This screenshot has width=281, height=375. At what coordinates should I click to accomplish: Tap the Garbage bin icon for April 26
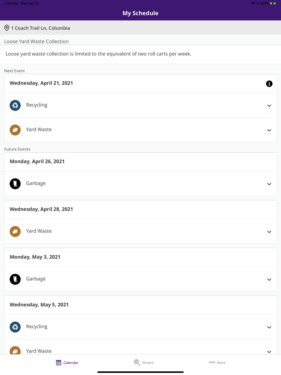(x=15, y=184)
